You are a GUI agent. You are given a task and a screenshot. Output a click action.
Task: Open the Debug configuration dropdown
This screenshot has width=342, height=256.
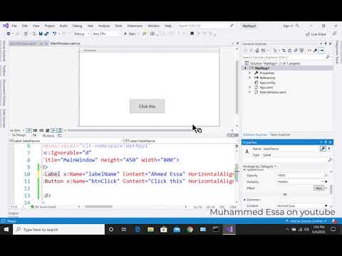81,33
